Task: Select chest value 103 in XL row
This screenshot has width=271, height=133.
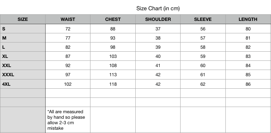Action: pos(113,56)
